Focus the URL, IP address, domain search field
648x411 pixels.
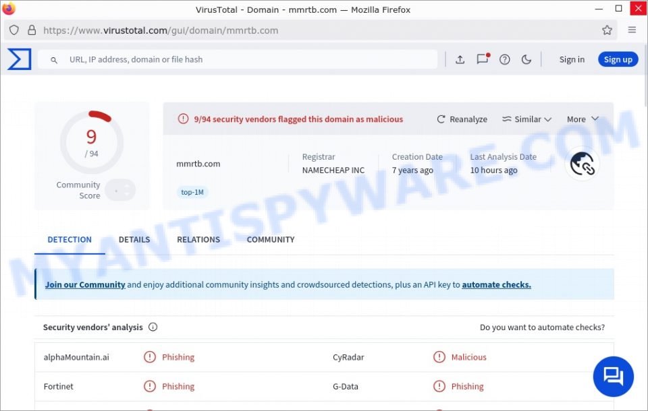(x=238, y=59)
